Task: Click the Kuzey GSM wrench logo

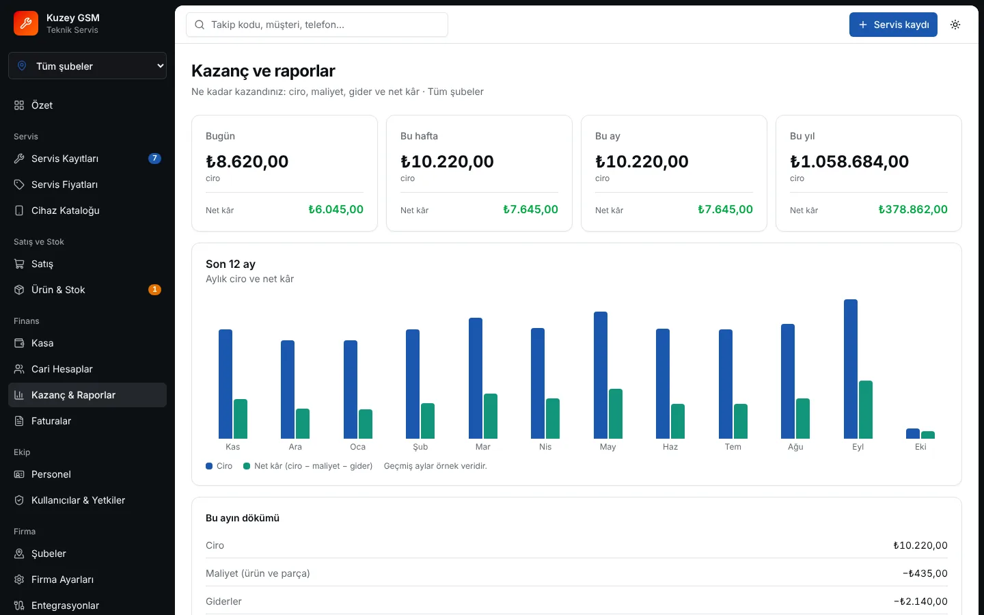Action: (x=26, y=23)
